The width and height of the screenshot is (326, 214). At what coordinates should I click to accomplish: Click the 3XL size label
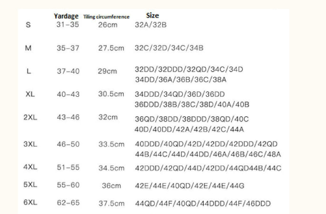pos(30,144)
